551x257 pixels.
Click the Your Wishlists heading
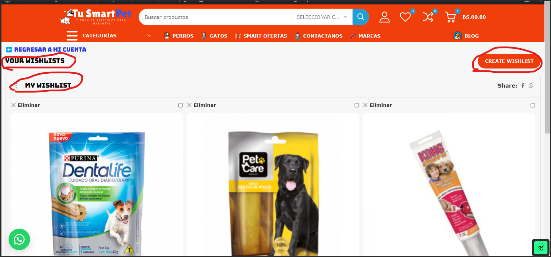(35, 61)
